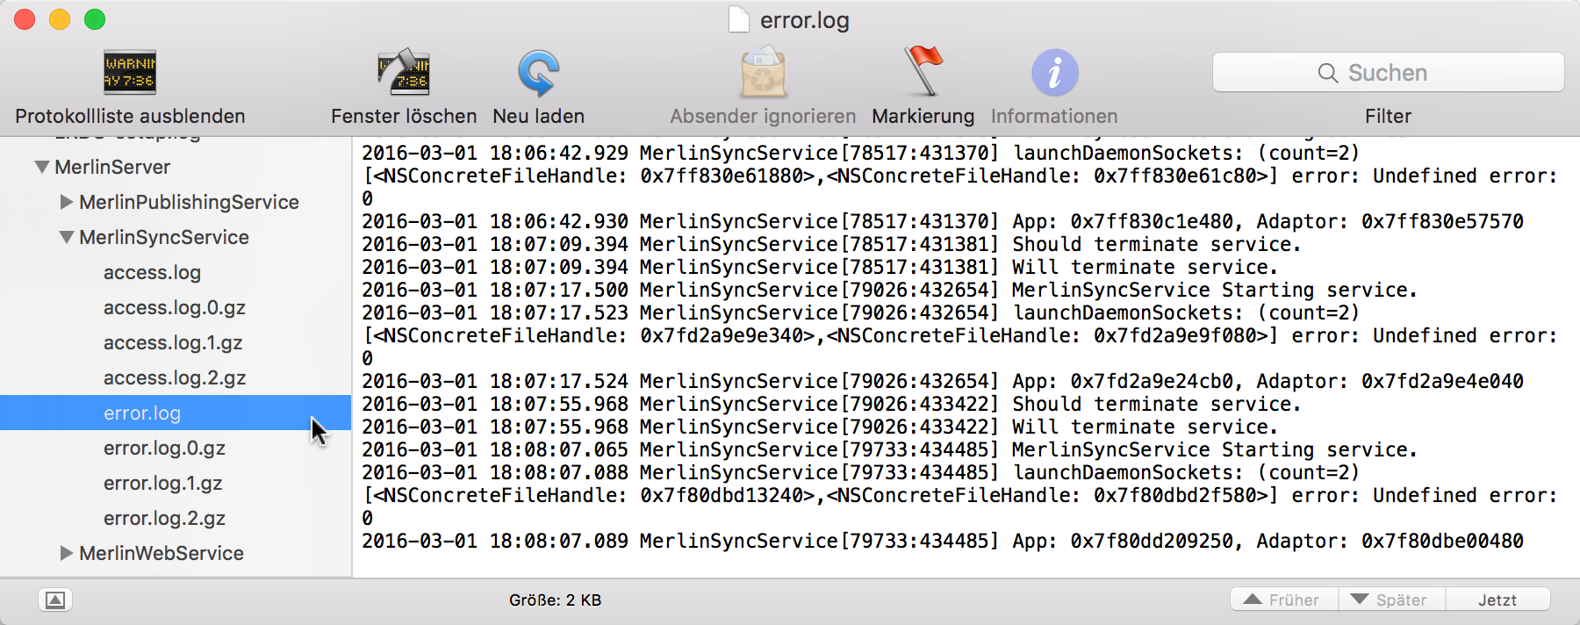This screenshot has width=1580, height=625.
Task: Collapse the MerlinSyncService node
Action: pyautogui.click(x=66, y=237)
